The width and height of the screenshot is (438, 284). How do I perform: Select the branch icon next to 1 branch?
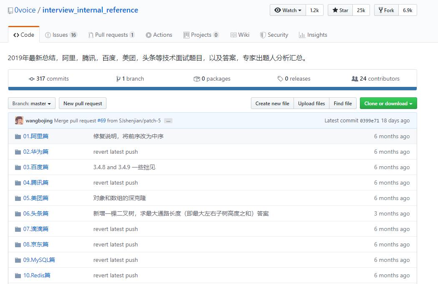[119, 79]
